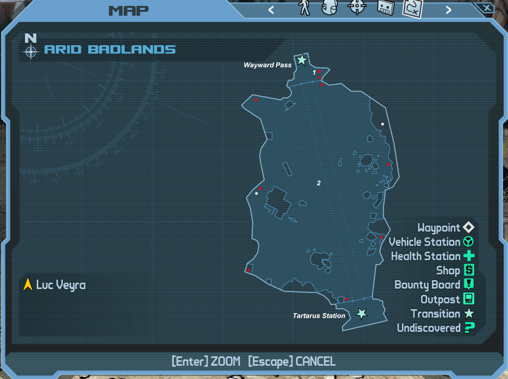Switch to the character tab with walking figure
Screen dimensions: 508x379
tap(304, 8)
